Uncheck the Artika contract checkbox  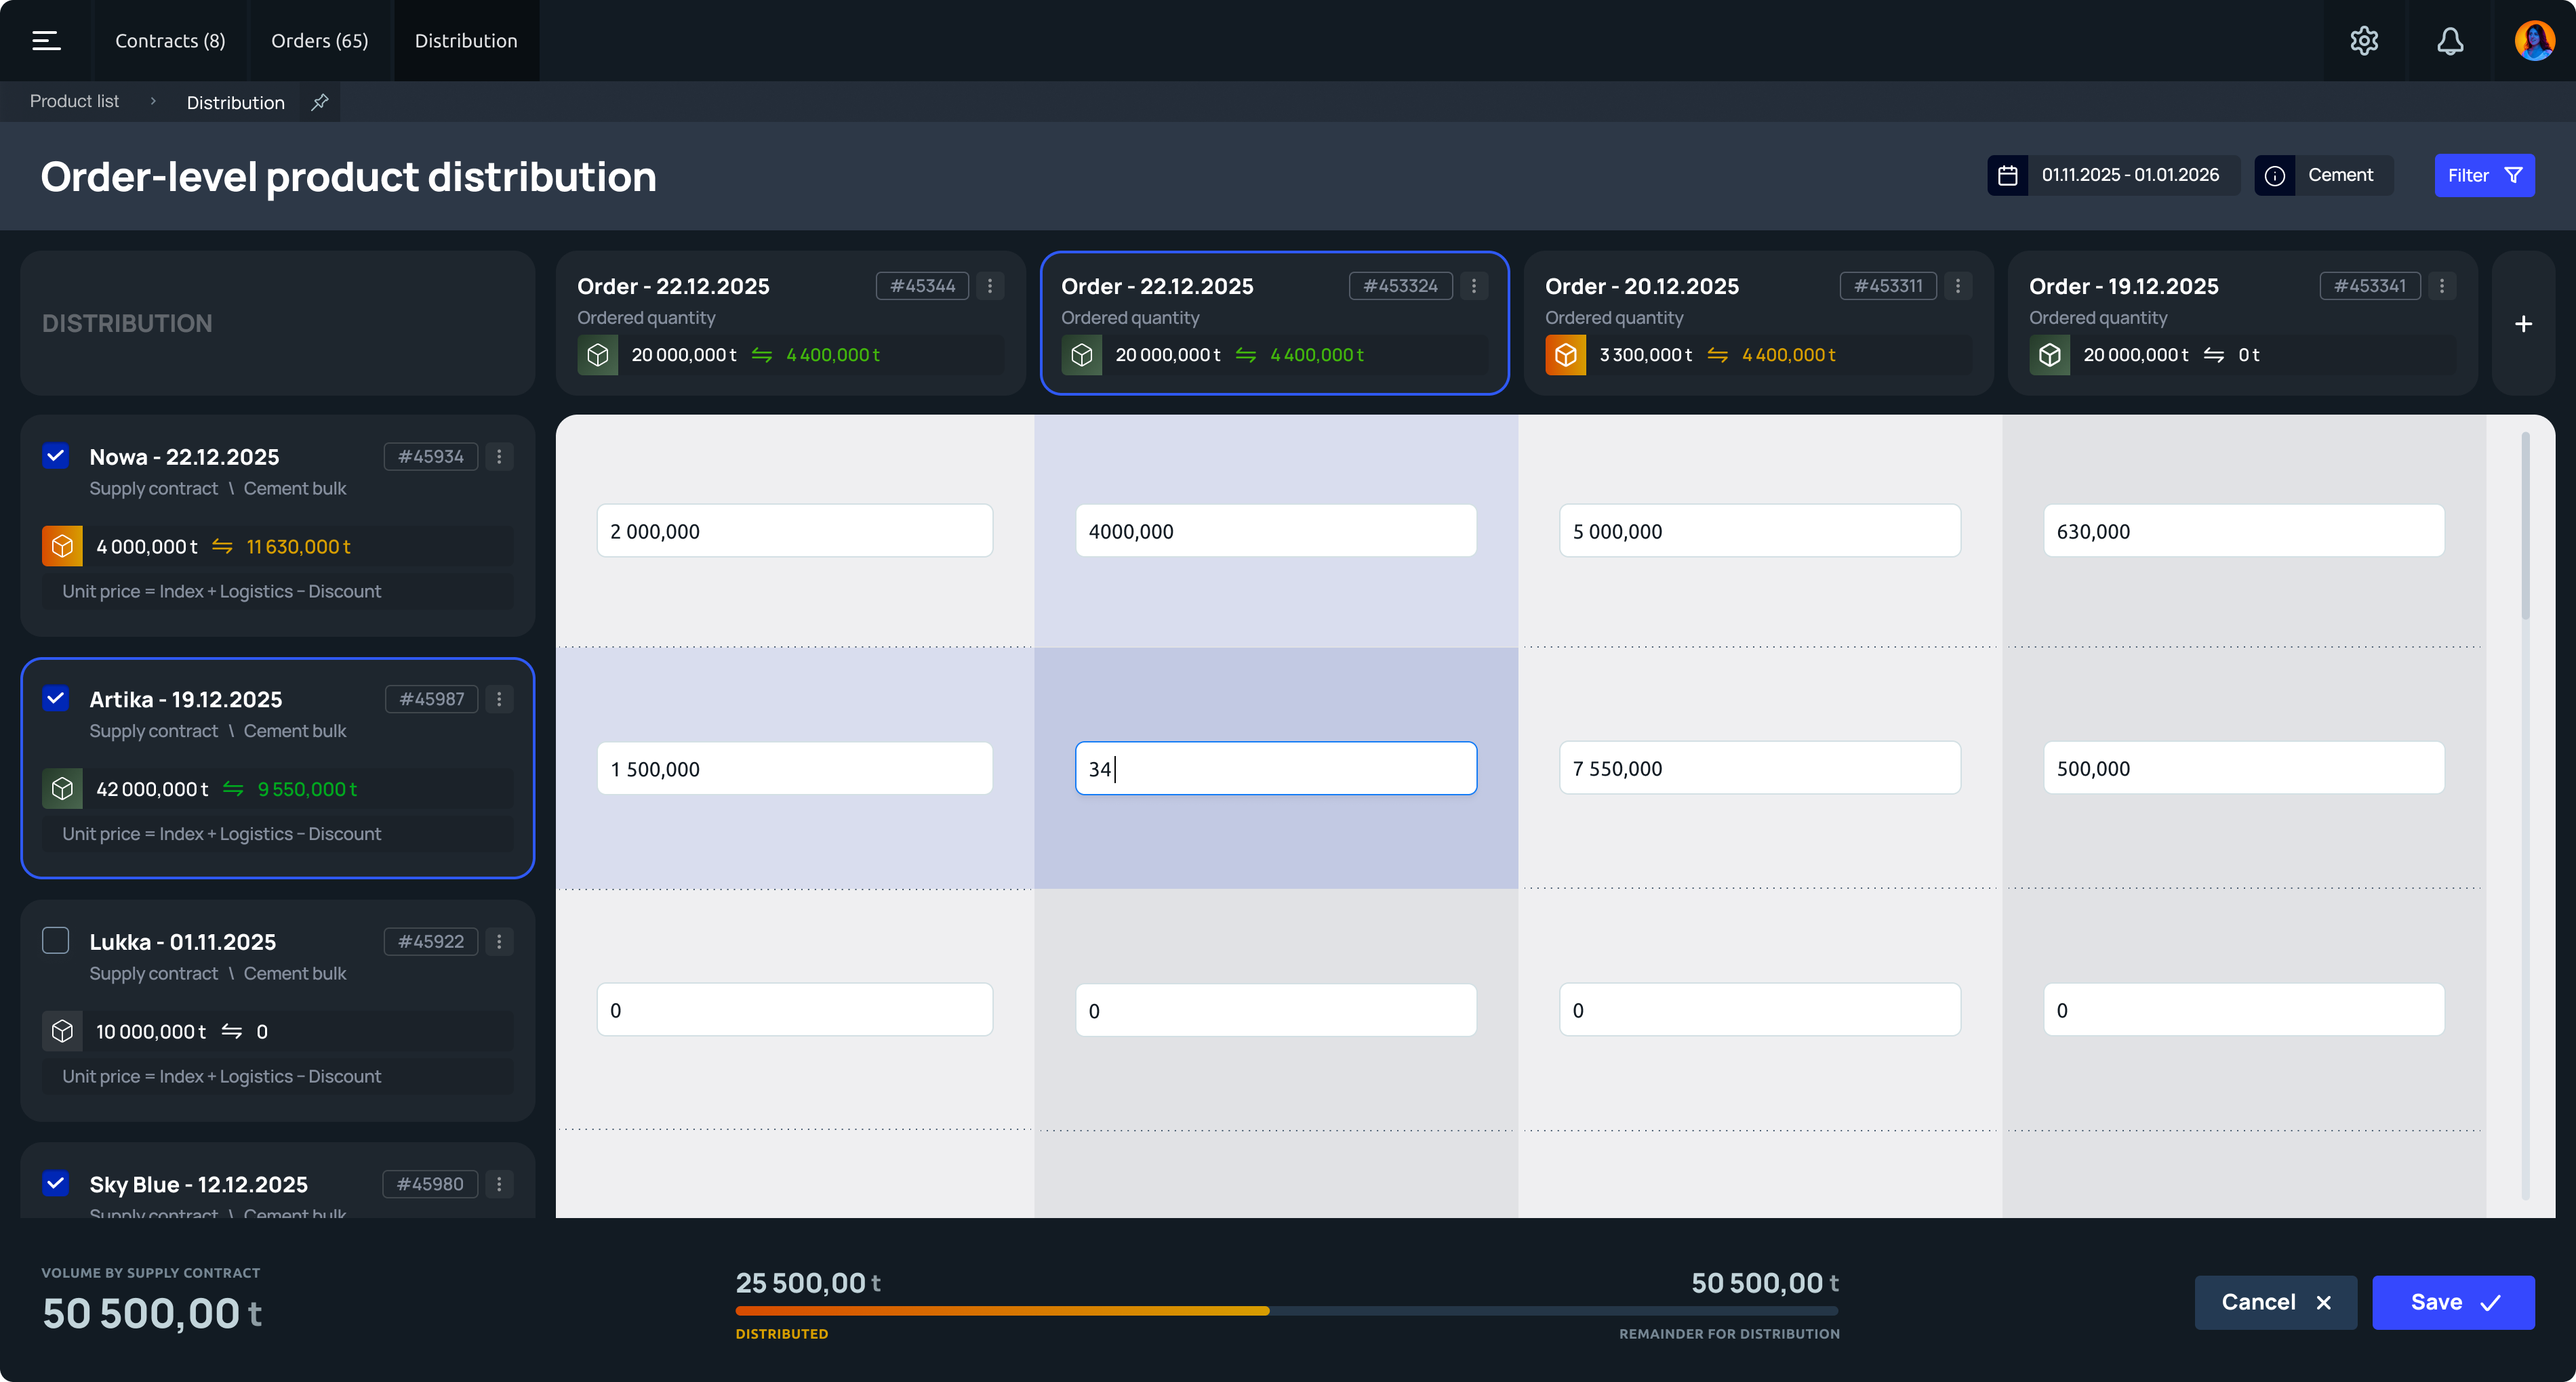(56, 698)
